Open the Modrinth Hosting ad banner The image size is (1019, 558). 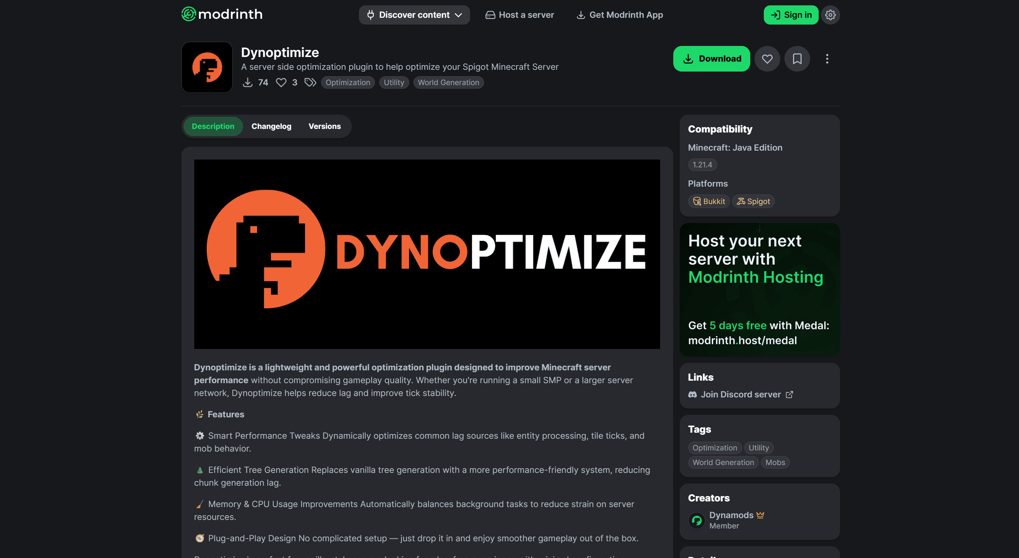760,289
